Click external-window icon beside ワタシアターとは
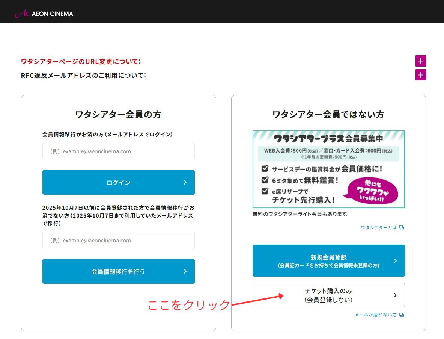This screenshot has height=339, width=444. [402, 227]
